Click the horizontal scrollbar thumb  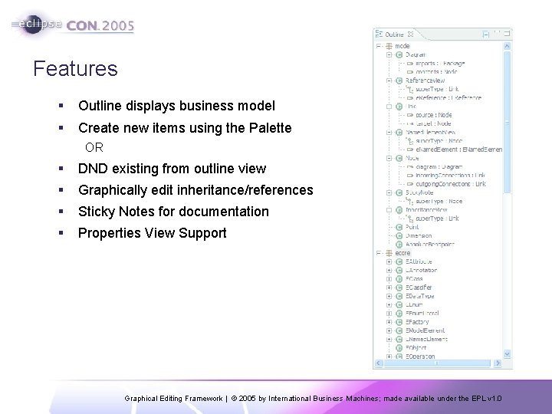[x=437, y=363]
